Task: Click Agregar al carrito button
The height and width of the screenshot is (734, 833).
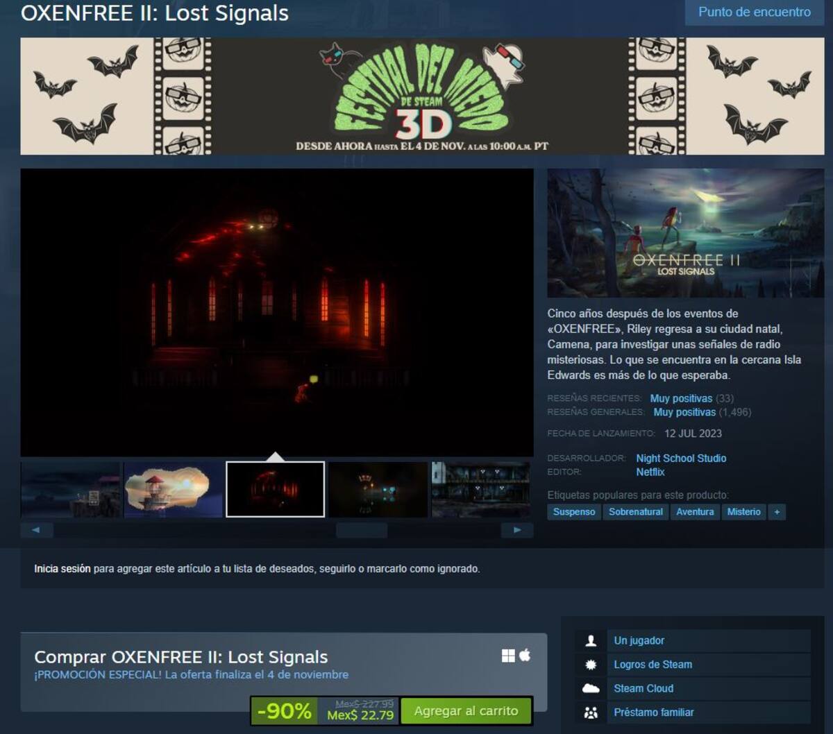Action: pos(466,711)
